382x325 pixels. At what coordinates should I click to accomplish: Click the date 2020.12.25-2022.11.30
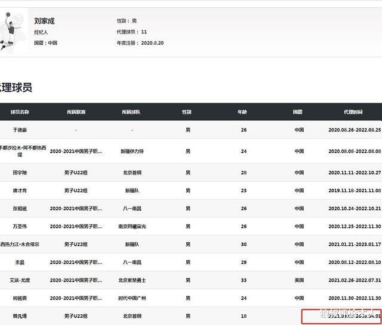coord(355,226)
